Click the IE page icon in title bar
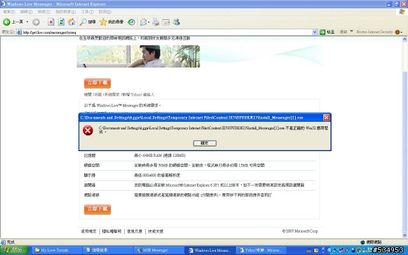This screenshot has width=408, height=255. (x=3, y=4)
